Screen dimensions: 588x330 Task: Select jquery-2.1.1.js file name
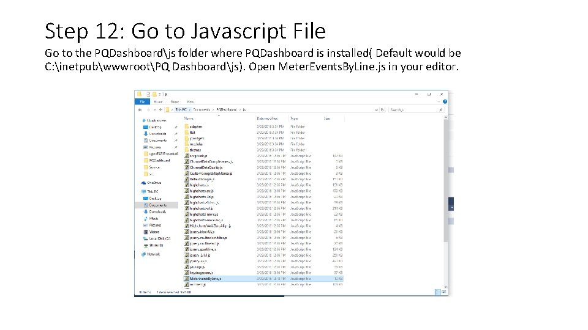coord(200,255)
